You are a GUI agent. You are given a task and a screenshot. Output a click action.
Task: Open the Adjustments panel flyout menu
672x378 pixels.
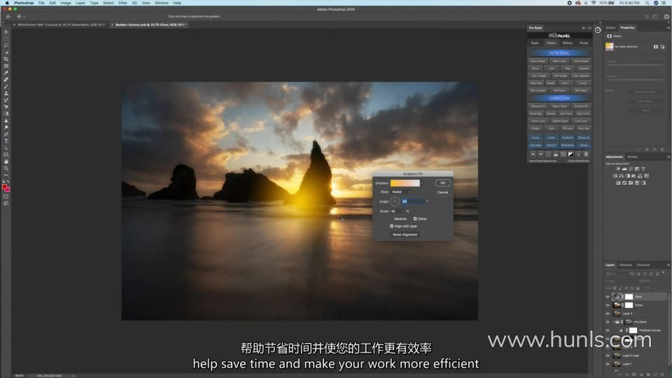click(668, 157)
